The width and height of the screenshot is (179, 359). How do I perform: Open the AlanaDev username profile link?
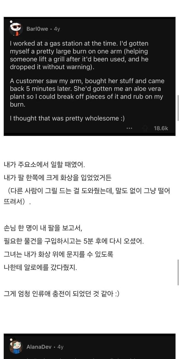(39, 347)
